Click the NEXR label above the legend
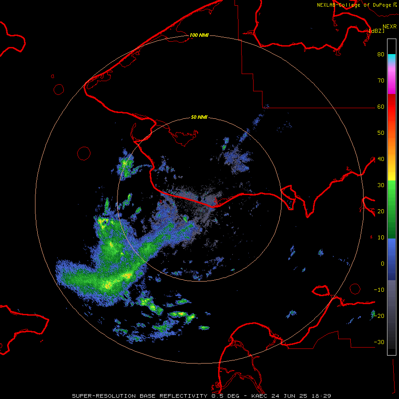Image resolution: width=399 pixels, height=399 pixels. pos(389,27)
